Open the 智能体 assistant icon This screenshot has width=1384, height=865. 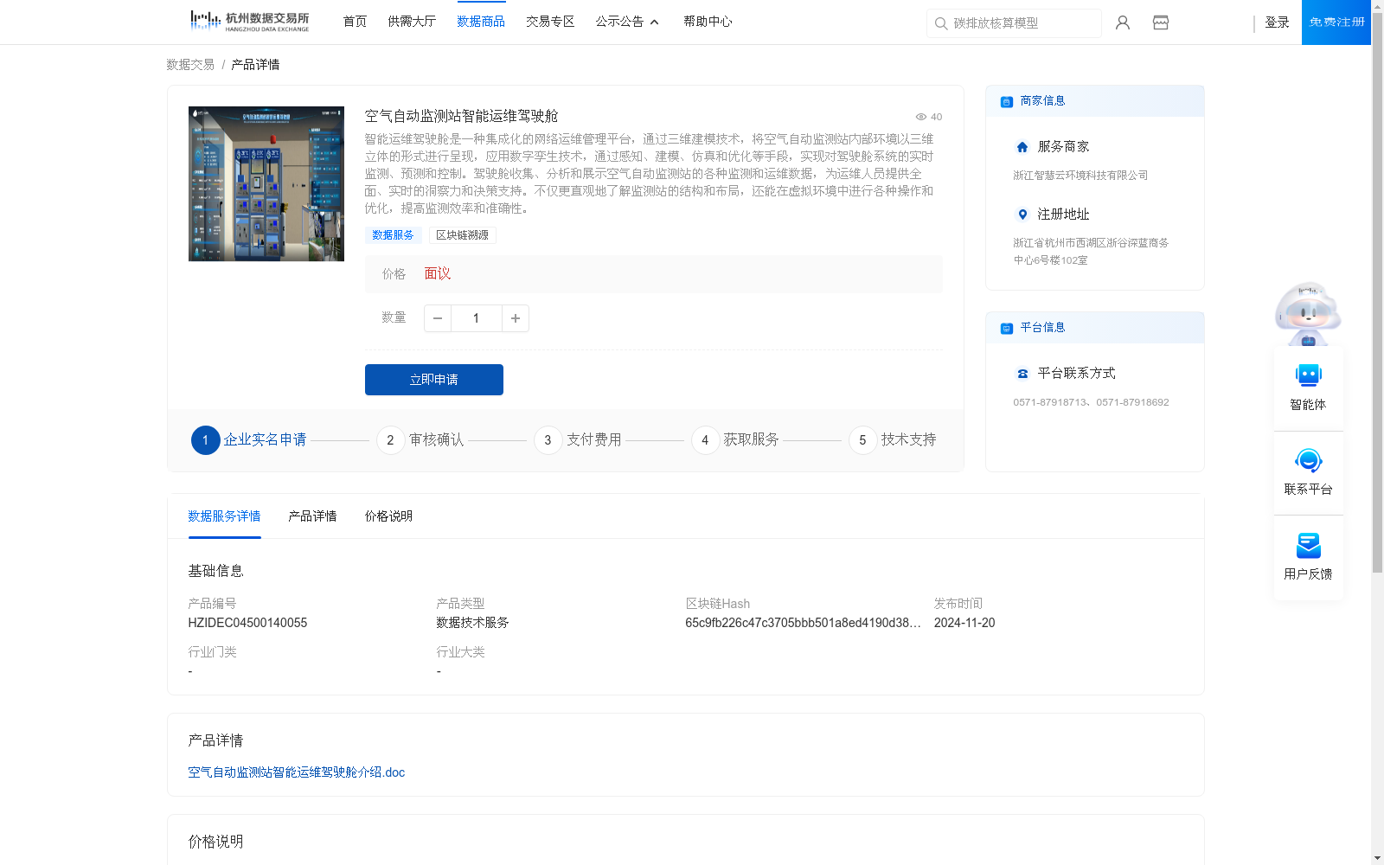(1309, 375)
